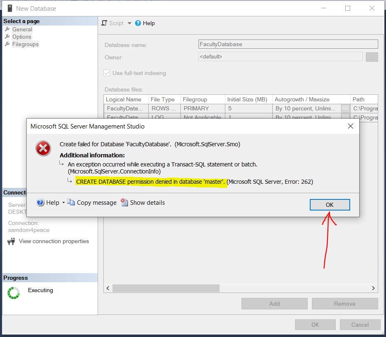Click the Autogrowth / Maxsize column header
The image size is (386, 337).
pos(311,99)
